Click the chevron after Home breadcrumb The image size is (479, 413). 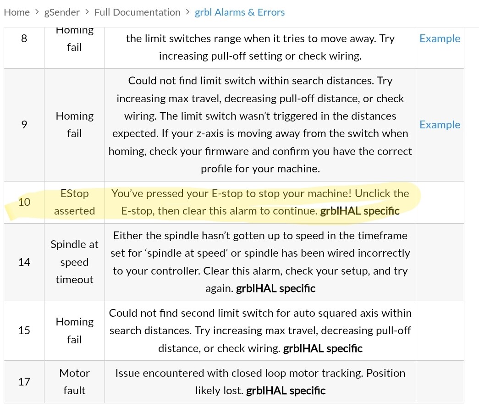click(37, 12)
